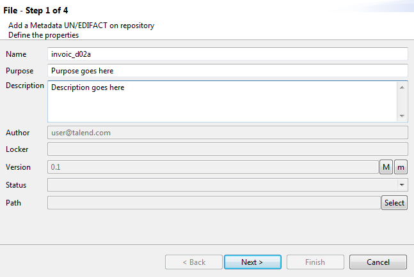Click the Select path button
Image resolution: width=414 pixels, height=277 pixels.
click(394, 203)
